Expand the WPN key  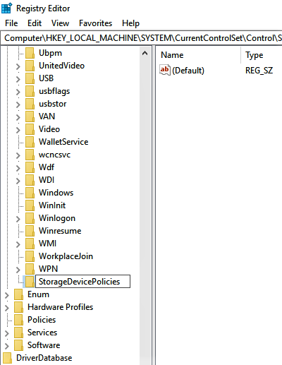click(x=18, y=270)
